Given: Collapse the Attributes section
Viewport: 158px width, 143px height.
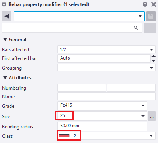Looking at the screenshot, I should [x=5, y=78].
